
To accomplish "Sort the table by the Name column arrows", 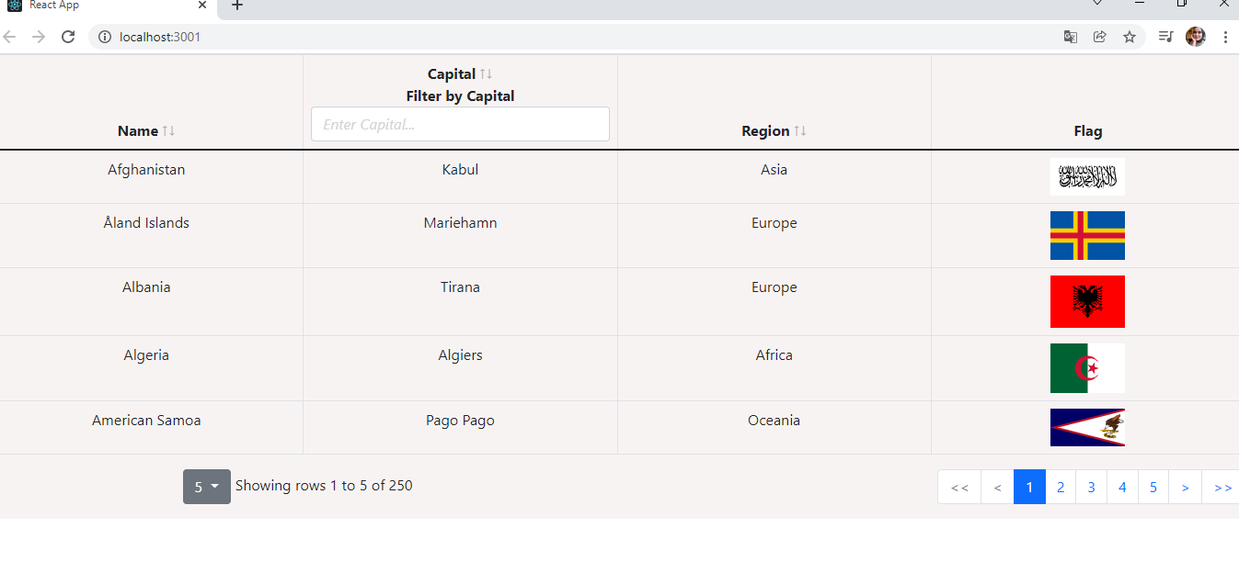I will 169,130.
